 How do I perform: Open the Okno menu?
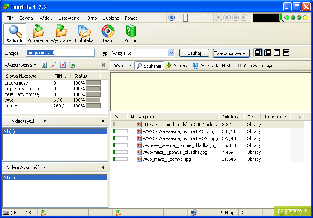click(92, 18)
